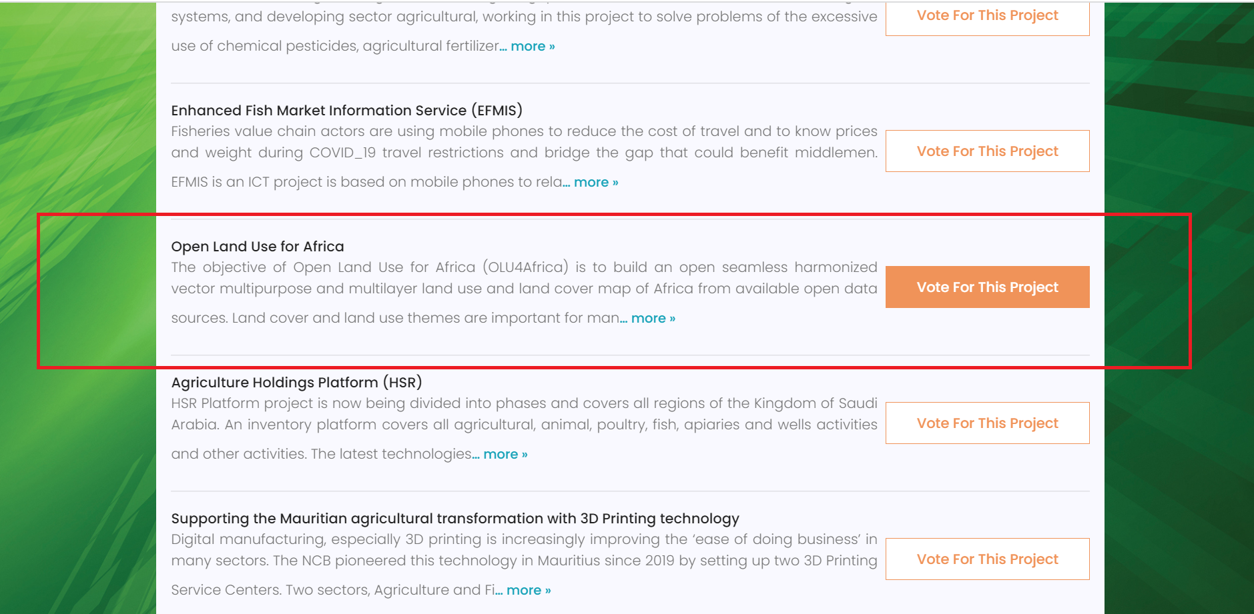Vote for the Open Land Use for Africa project

[987, 287]
